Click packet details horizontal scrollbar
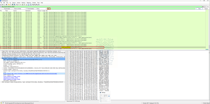The height and width of the screenshot is (104, 210). [x=20, y=101]
